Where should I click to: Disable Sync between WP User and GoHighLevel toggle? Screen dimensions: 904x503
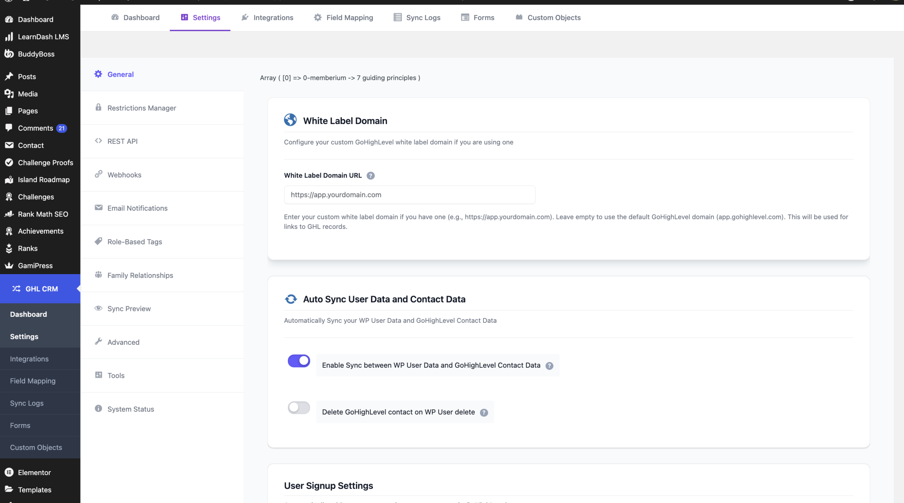(x=299, y=361)
